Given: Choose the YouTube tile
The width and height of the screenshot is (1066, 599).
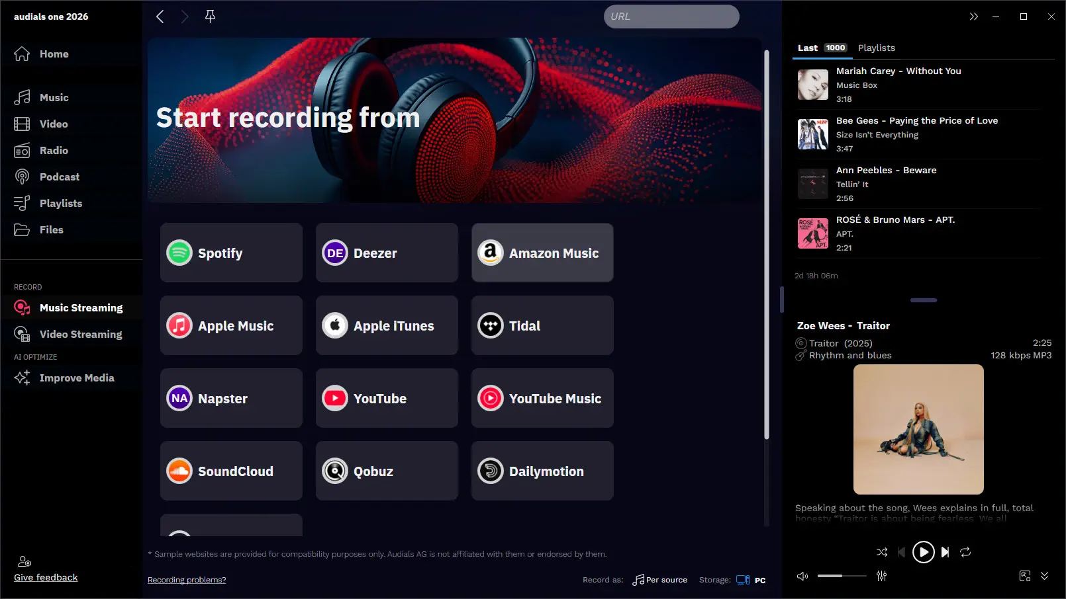Looking at the screenshot, I should pos(387,399).
